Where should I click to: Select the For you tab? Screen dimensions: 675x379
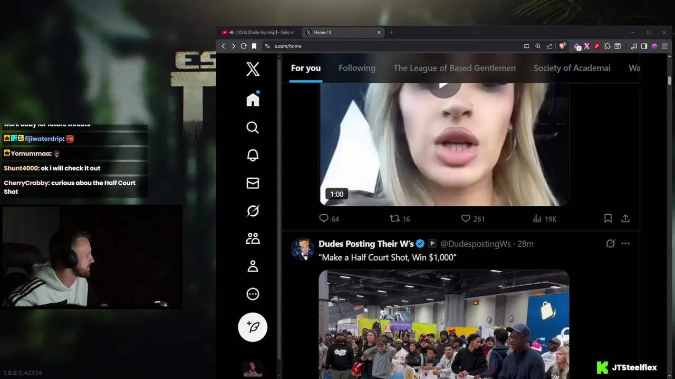pyautogui.click(x=306, y=68)
